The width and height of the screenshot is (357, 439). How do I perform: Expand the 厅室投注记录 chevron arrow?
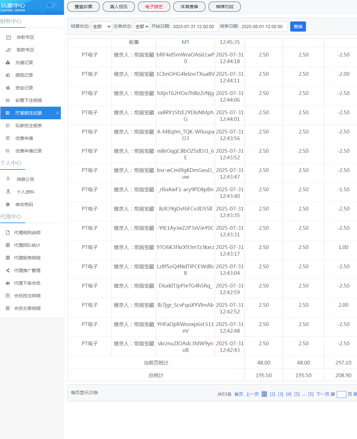coord(57,113)
